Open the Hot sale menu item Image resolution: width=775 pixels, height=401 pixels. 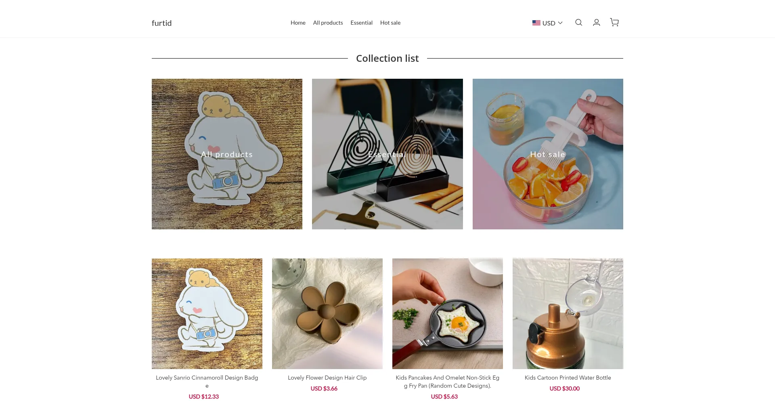[390, 23]
